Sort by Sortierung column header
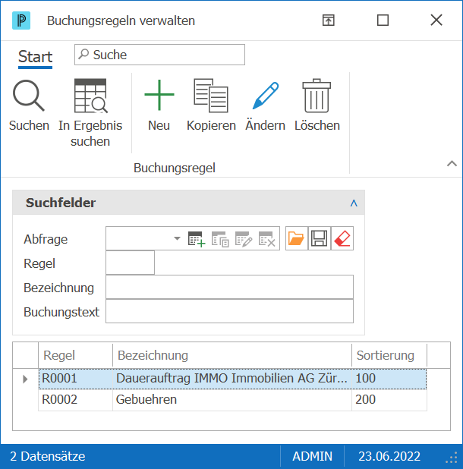 tap(389, 355)
